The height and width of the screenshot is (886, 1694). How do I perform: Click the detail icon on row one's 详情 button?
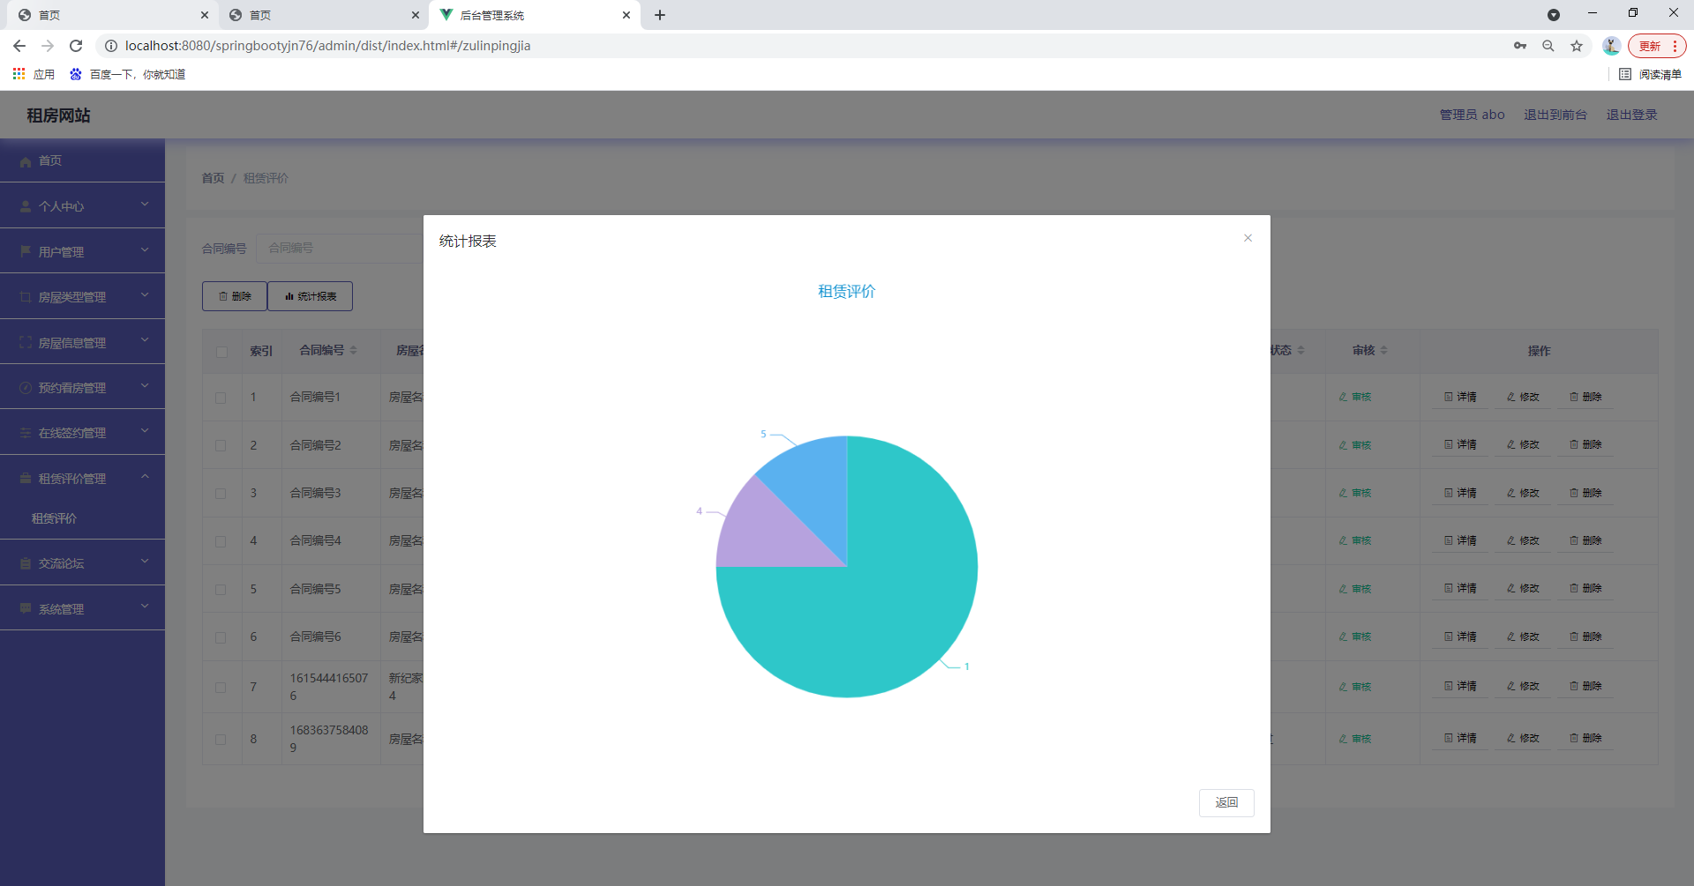[1447, 396]
